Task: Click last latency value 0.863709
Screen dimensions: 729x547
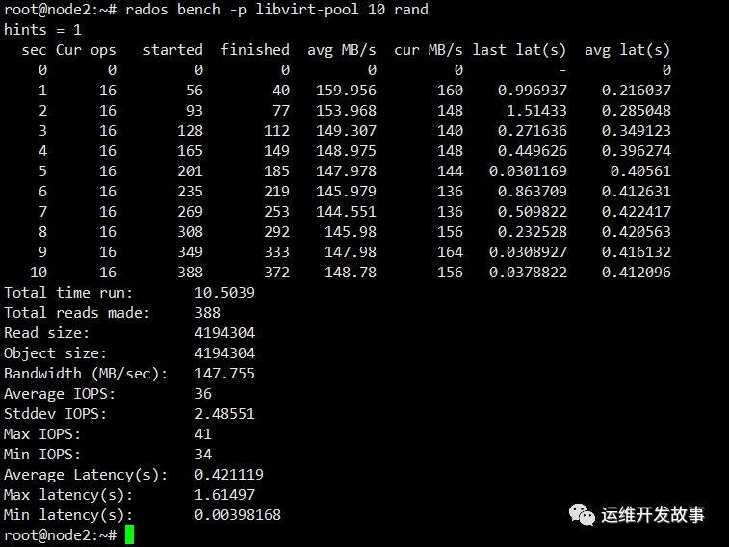Action: [533, 192]
